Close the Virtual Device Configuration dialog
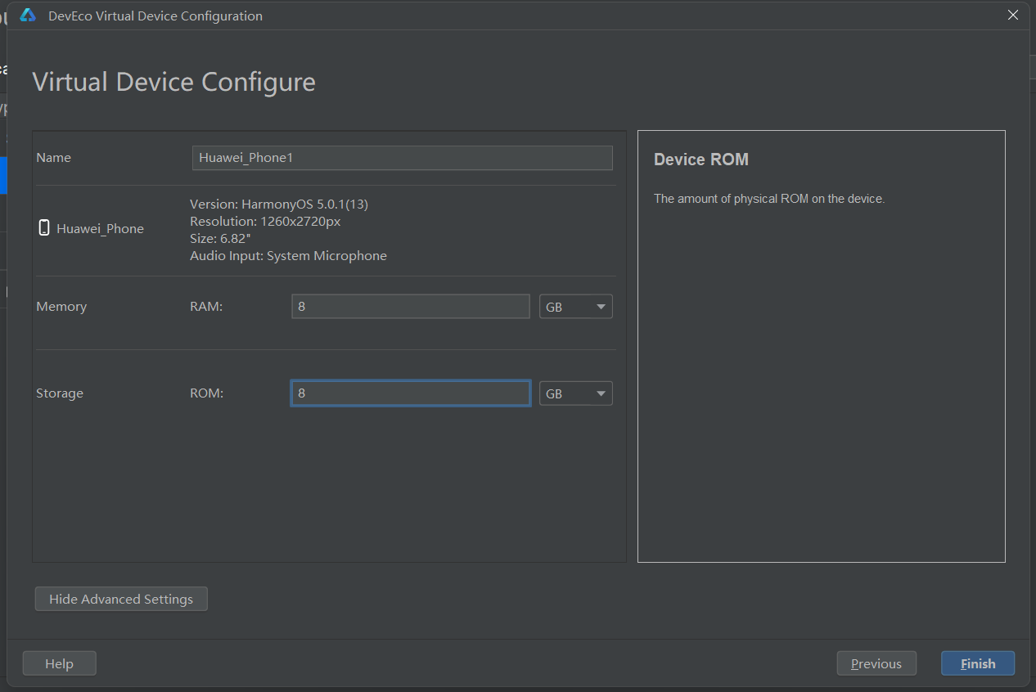The image size is (1036, 692). click(1013, 15)
